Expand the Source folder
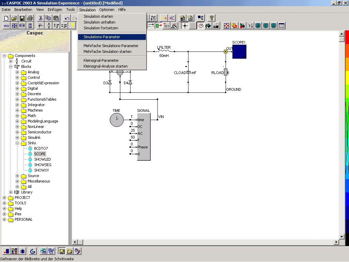This screenshot has height=262, width=349. point(17,176)
